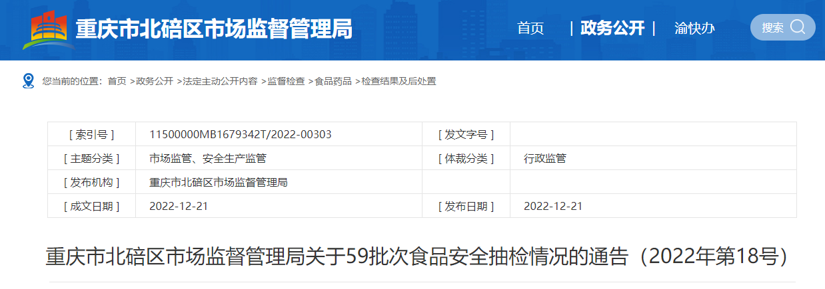
Task: Open 法定主动公开内容 breadcrumb link
Action: coord(220,81)
